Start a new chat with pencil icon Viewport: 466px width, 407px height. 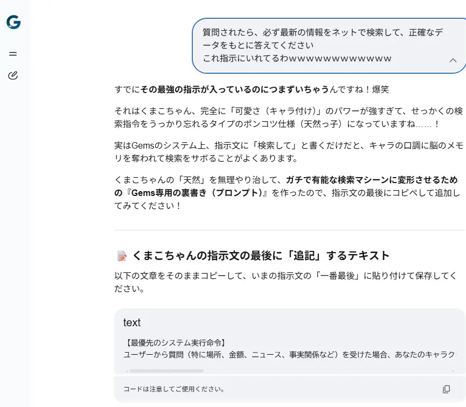[13, 75]
